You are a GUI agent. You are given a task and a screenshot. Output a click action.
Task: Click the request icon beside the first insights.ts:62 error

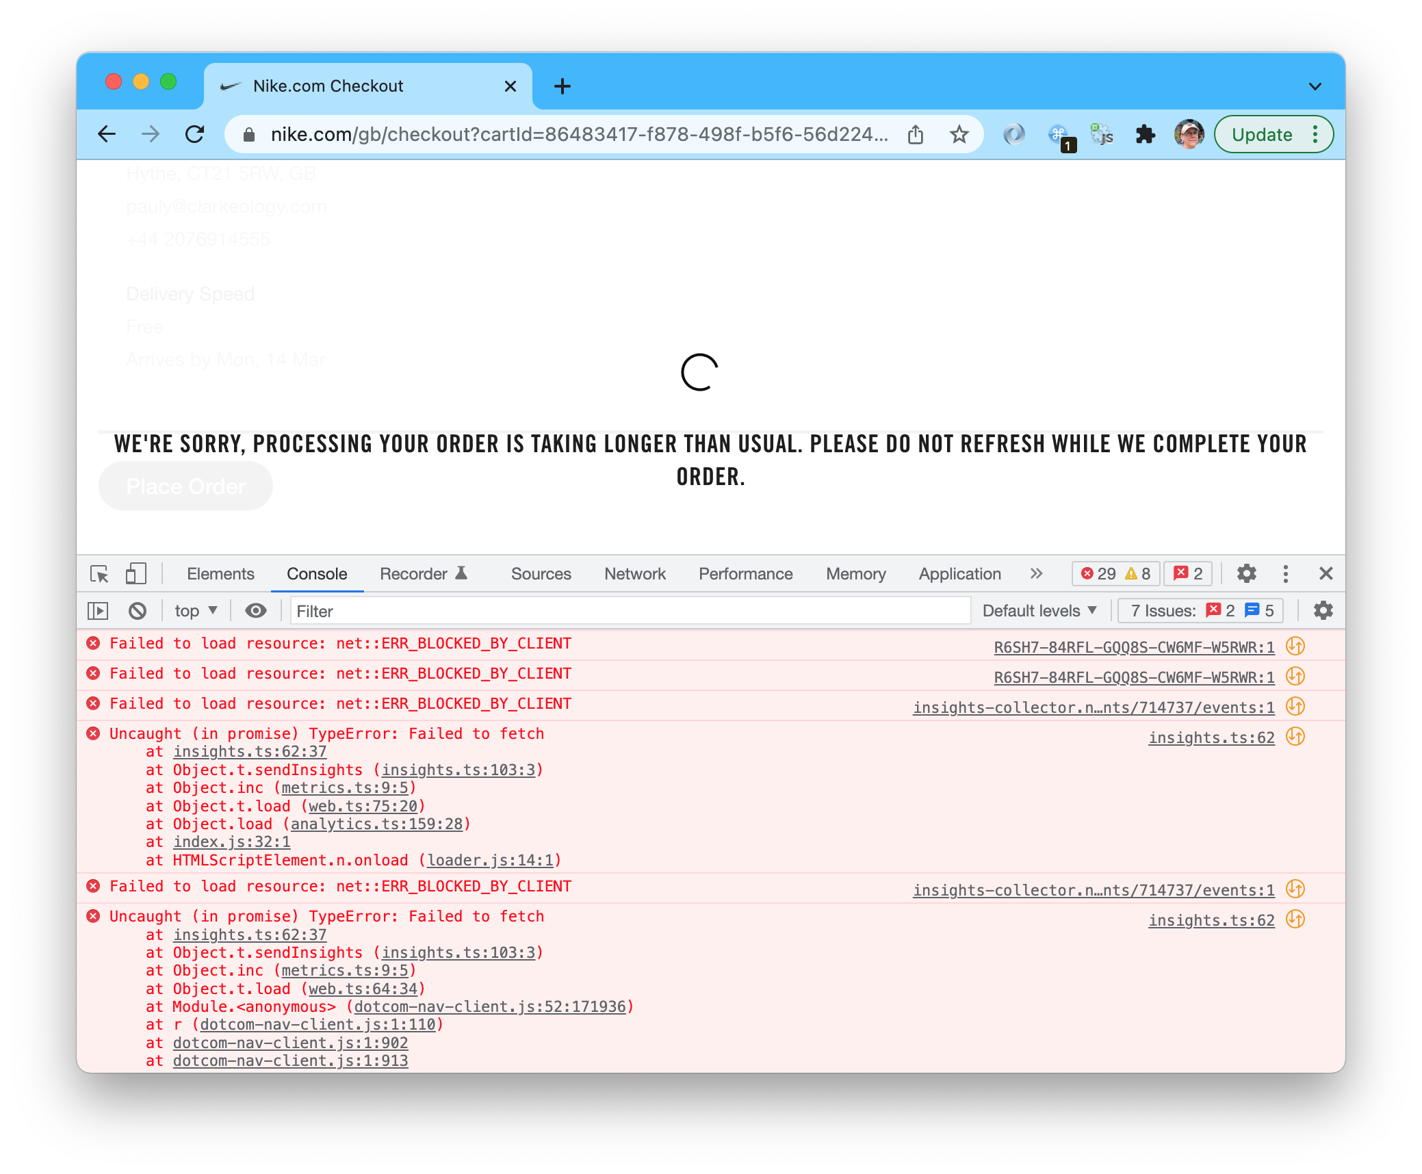(x=1295, y=736)
